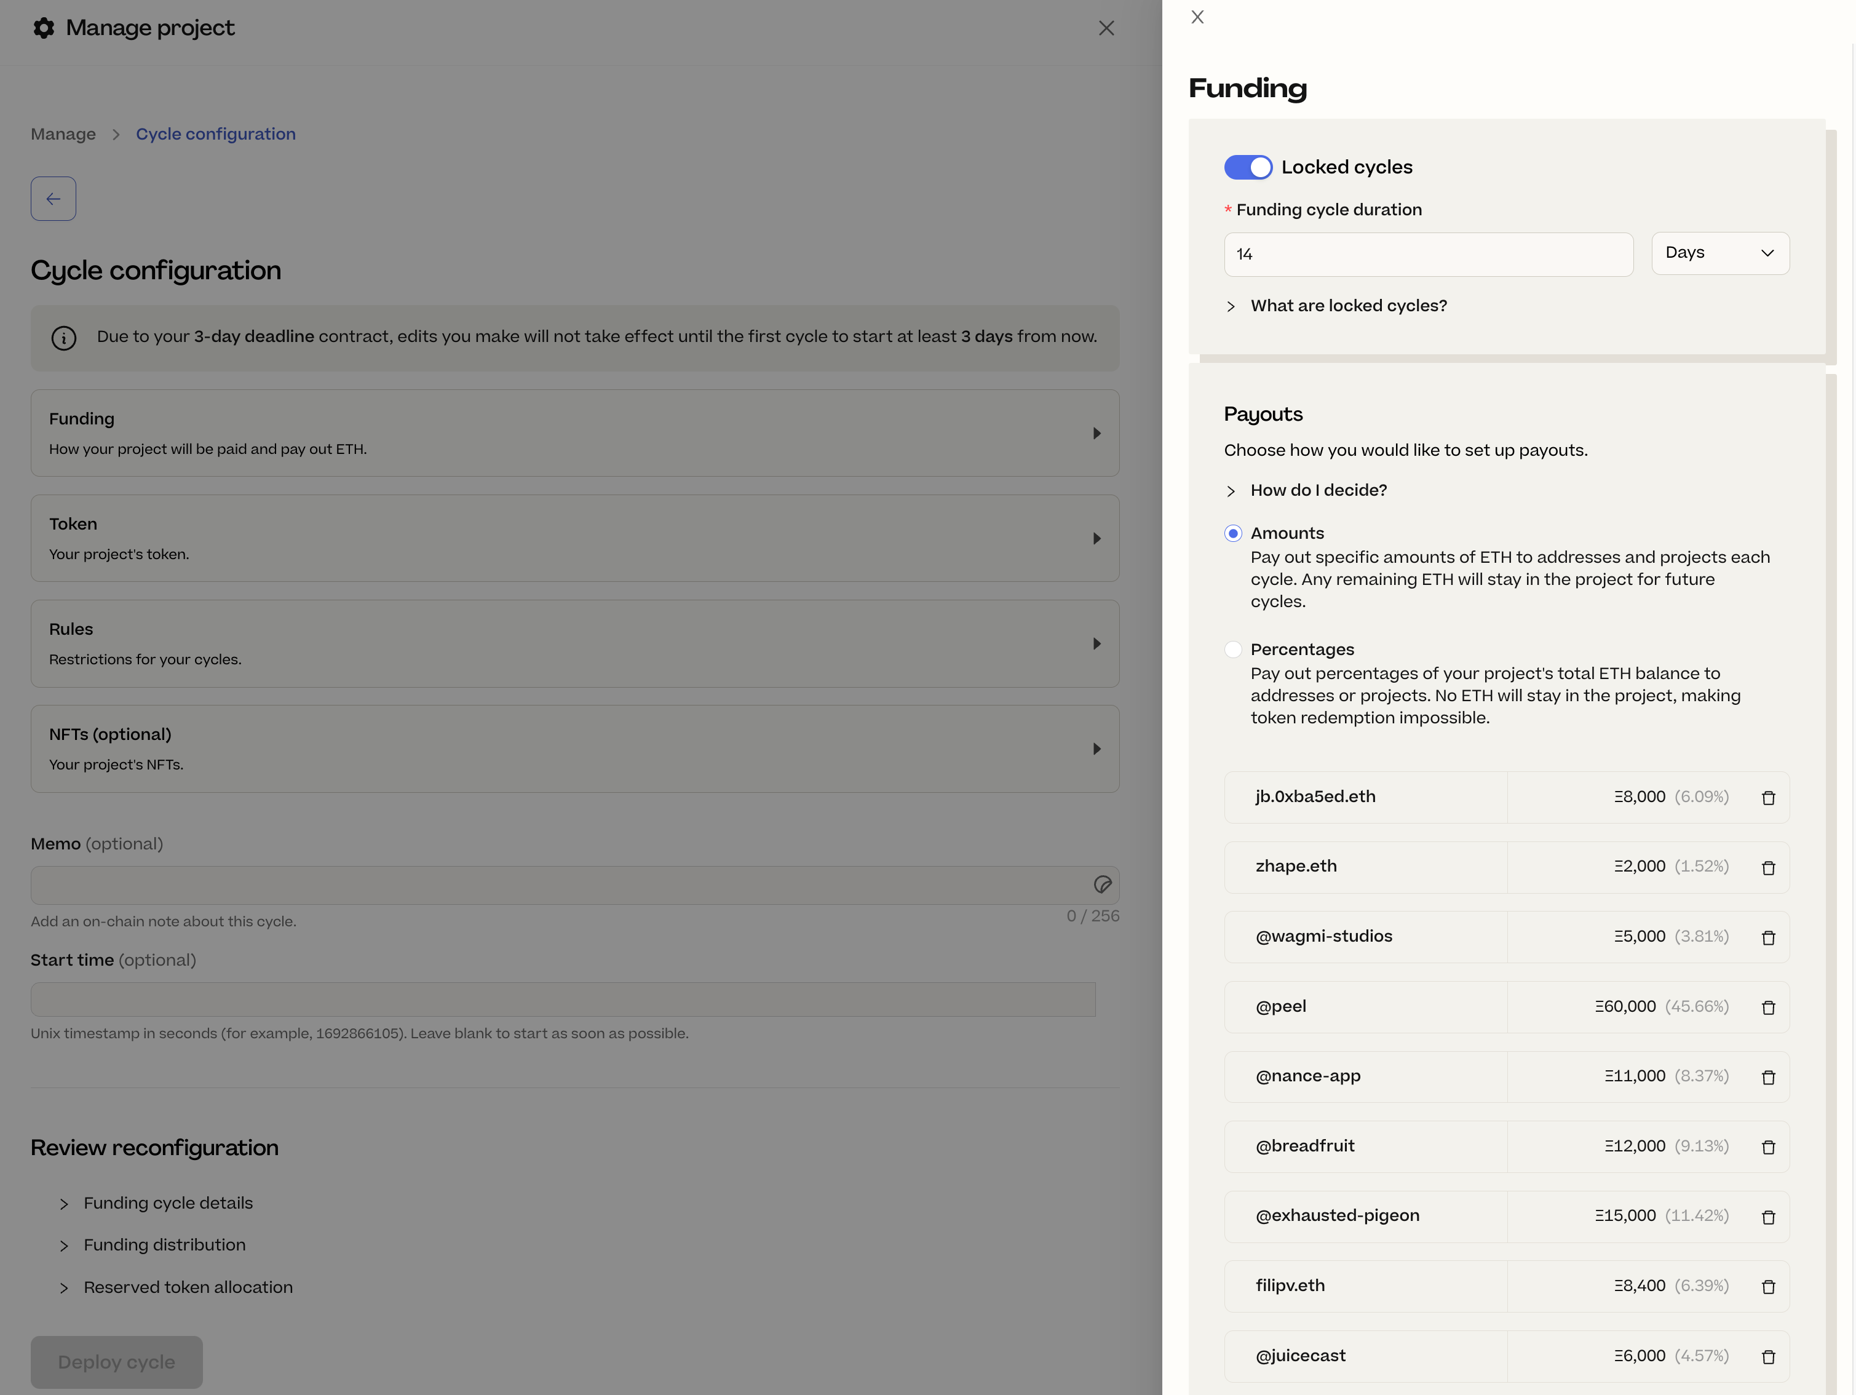Click the Deploy cycle button
The height and width of the screenshot is (1395, 1856).
(116, 1361)
